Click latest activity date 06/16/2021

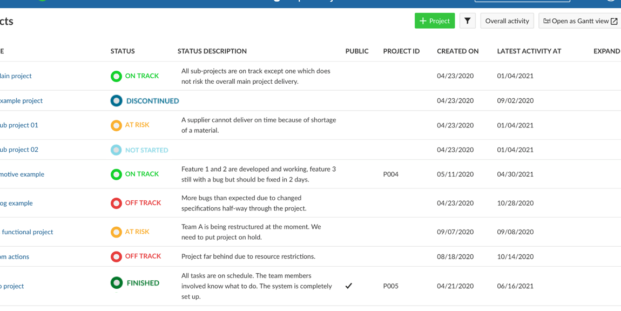515,286
